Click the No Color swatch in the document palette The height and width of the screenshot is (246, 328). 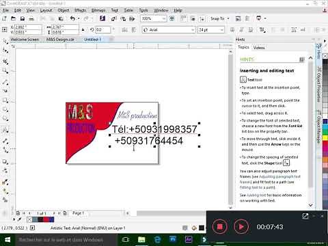click(29, 219)
